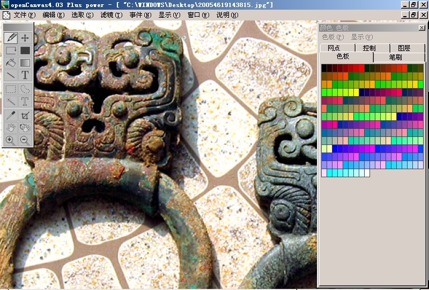Select the Crop tool
This screenshot has width=429, height=290.
[25, 115]
